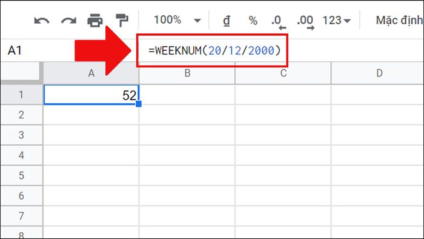Screen dimensions: 424x239
Task: Click the Print icon
Action: [x=95, y=21]
